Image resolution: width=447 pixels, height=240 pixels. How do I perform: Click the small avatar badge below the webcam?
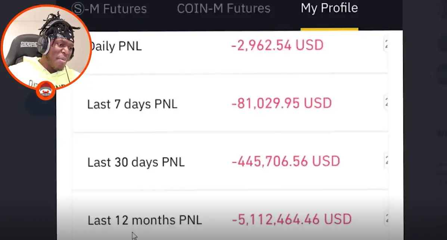[46, 90]
